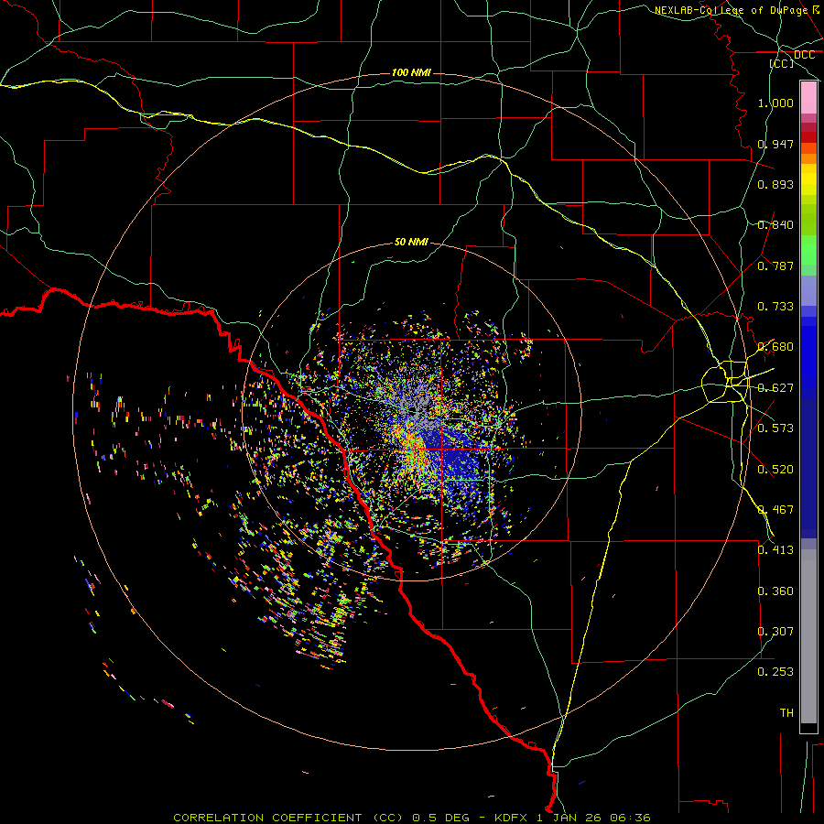Click the 0.360 color scale value
The height and width of the screenshot is (824, 824).
pos(775,591)
